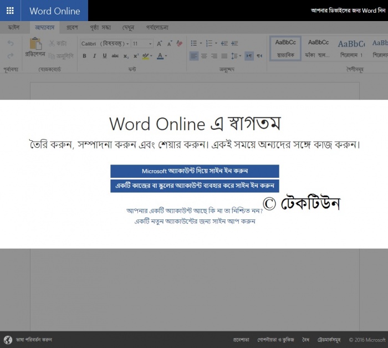The width and height of the screenshot is (388, 348).
Task: Click the Increase Indent icon
Action: click(234, 43)
